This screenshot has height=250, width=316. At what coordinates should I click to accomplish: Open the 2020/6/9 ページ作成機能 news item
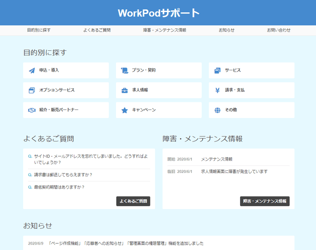point(126,243)
